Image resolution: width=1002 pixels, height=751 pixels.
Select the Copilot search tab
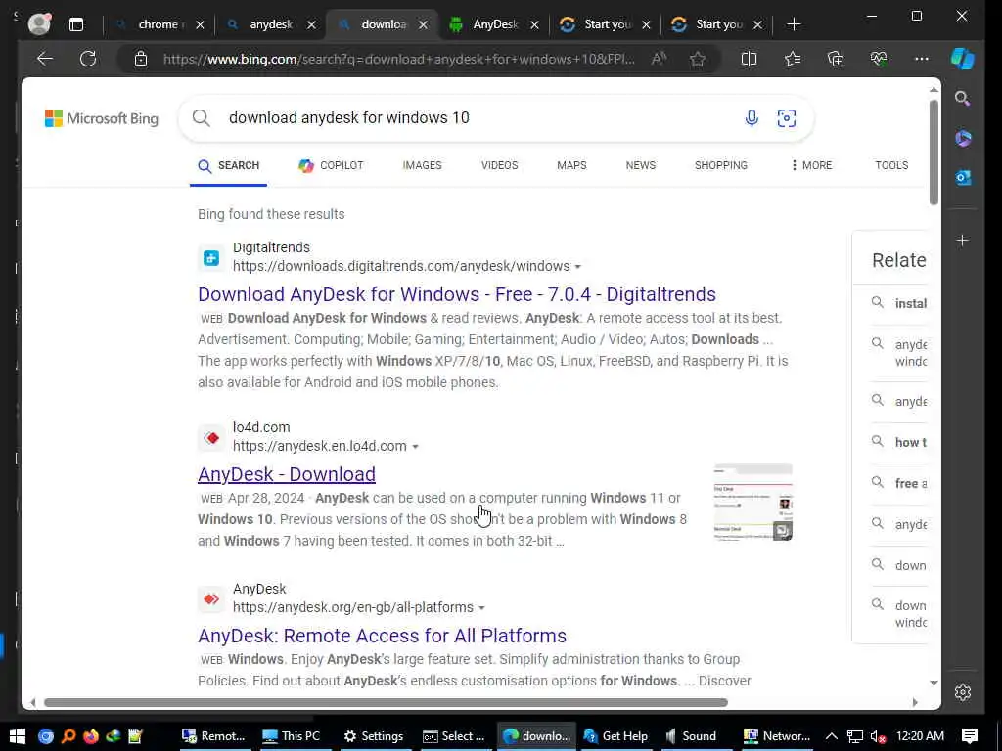(x=331, y=165)
